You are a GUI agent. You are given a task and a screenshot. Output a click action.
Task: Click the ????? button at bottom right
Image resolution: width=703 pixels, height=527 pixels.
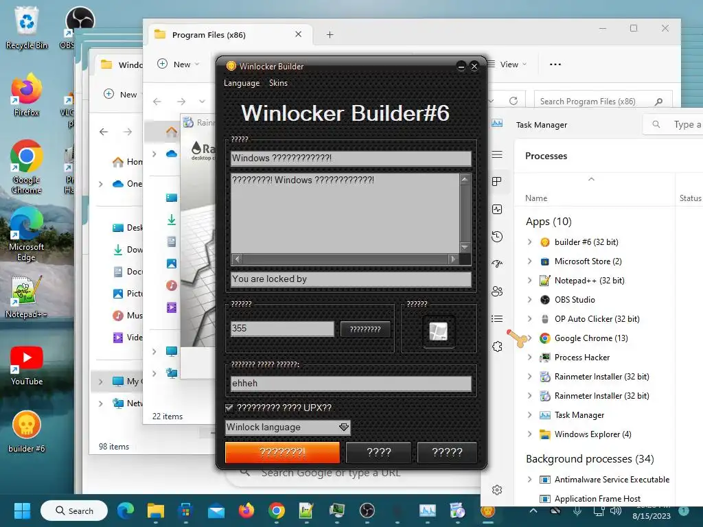coord(447,452)
